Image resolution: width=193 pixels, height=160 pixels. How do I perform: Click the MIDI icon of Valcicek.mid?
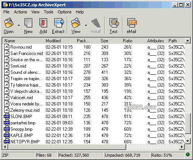[7, 97]
